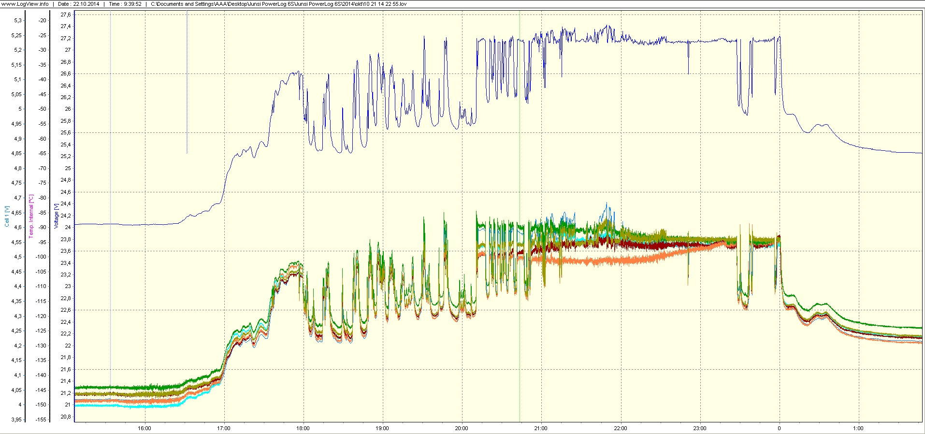The image size is (925, 434).
Task: Click the 22:00 time axis label
Action: (x=621, y=428)
